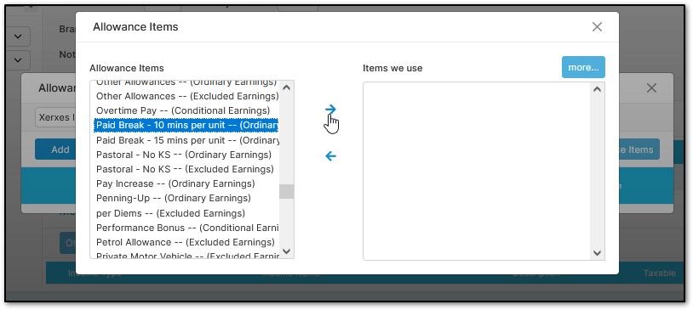Screen dimensions: 693x310
Task: Click the Items we use scroll-down arrow
Action: [x=597, y=253]
